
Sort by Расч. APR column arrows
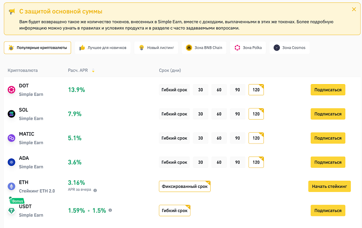(93, 70)
